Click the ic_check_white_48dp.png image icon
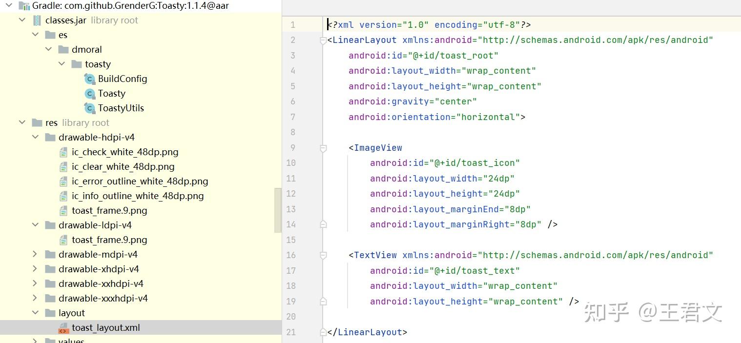The width and height of the screenshot is (741, 343). click(63, 152)
